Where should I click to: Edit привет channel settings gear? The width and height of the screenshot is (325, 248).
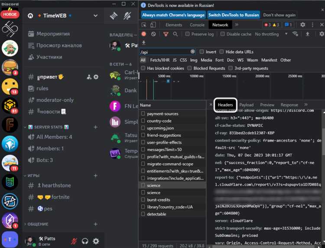pyautogui.click(x=96, y=77)
